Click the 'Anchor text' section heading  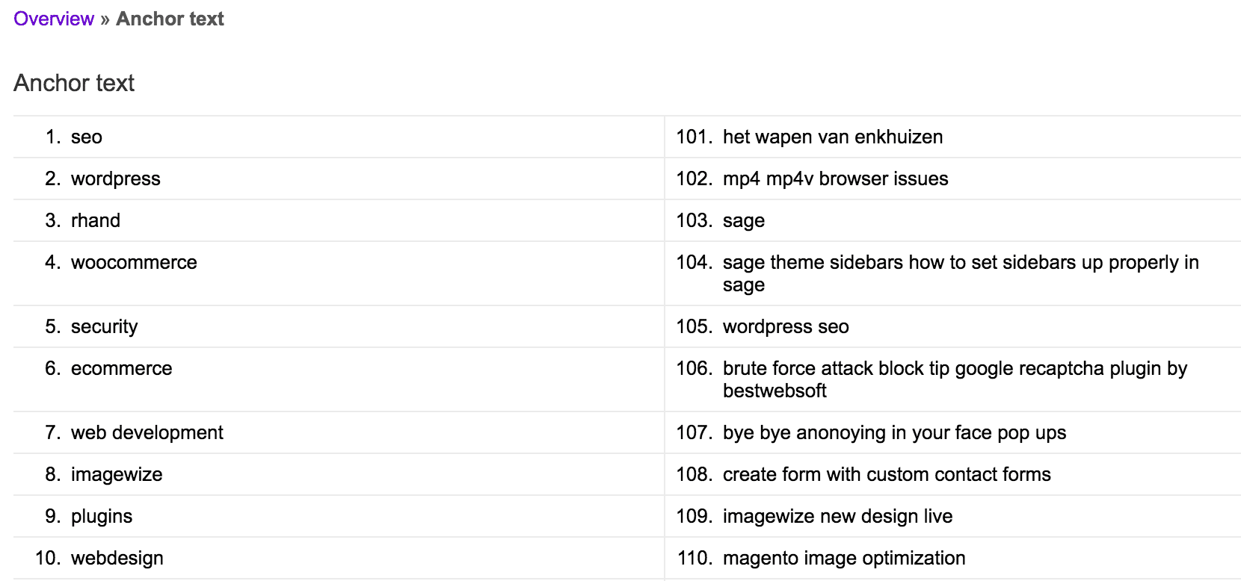click(x=74, y=83)
